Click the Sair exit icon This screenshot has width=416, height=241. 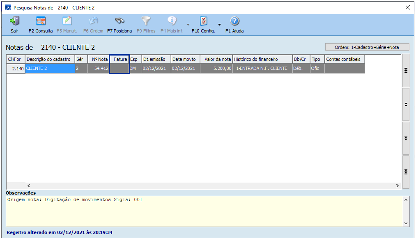point(14,21)
